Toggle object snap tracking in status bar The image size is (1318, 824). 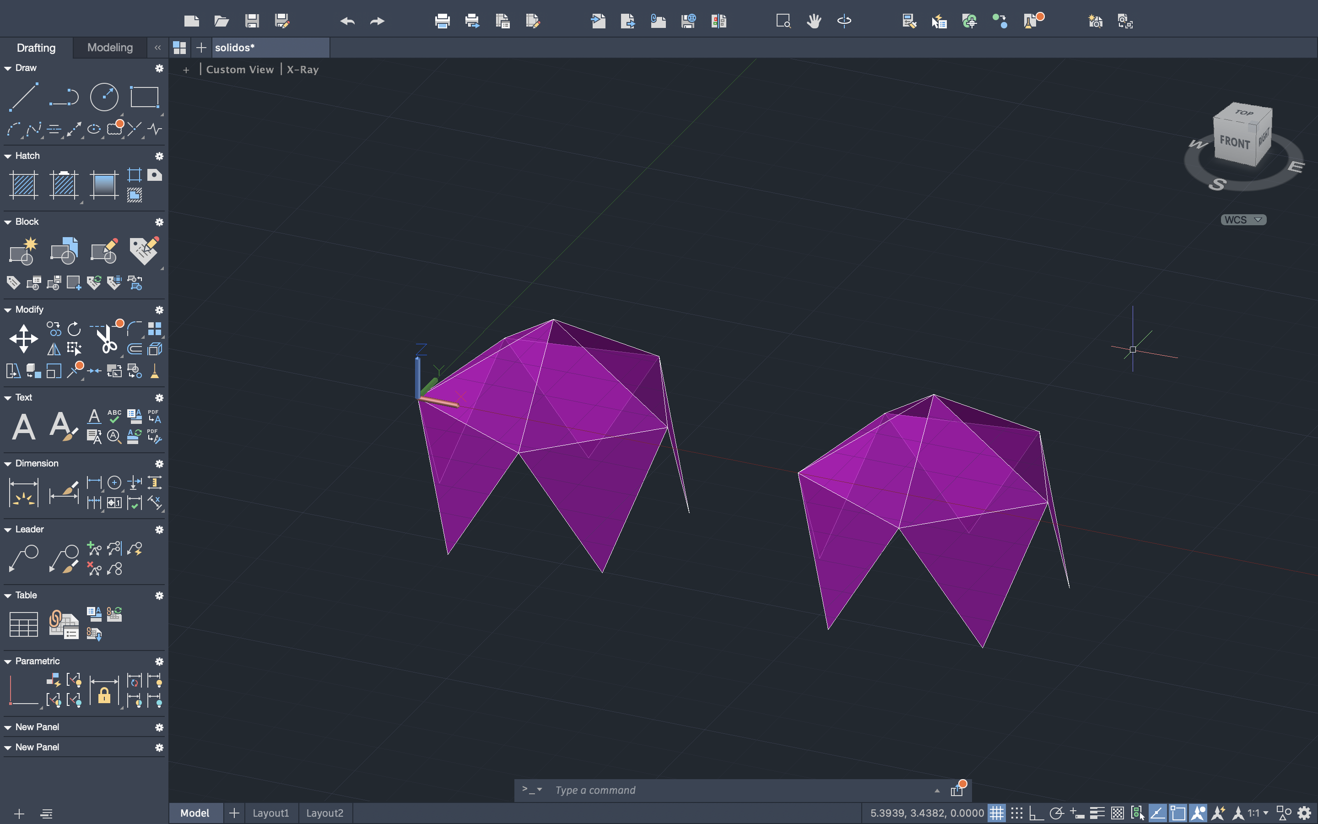tap(1157, 813)
